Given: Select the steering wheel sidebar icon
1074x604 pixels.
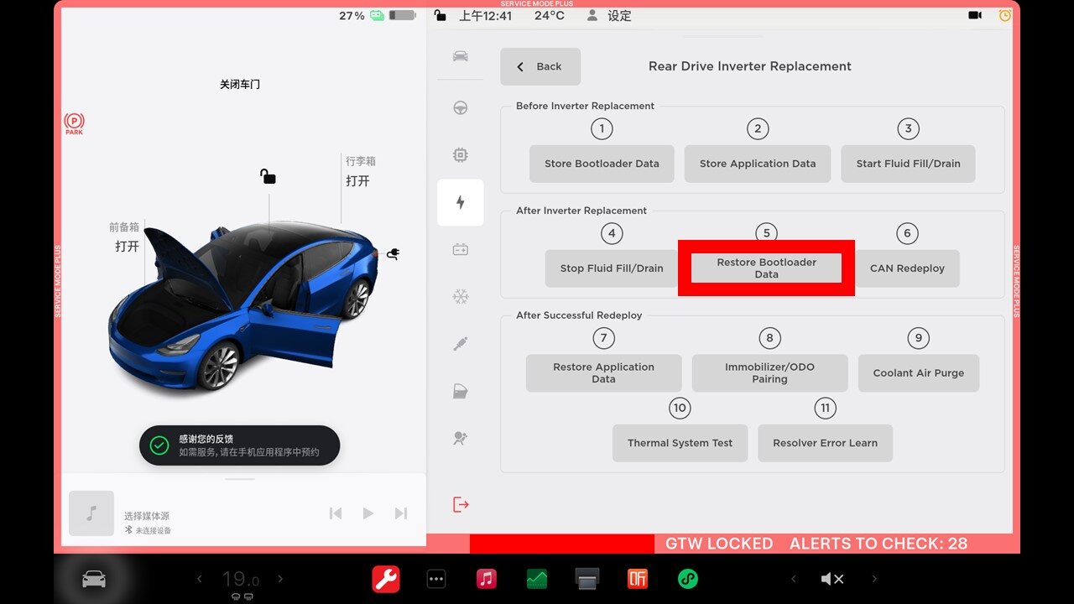Looking at the screenshot, I should click(x=460, y=108).
